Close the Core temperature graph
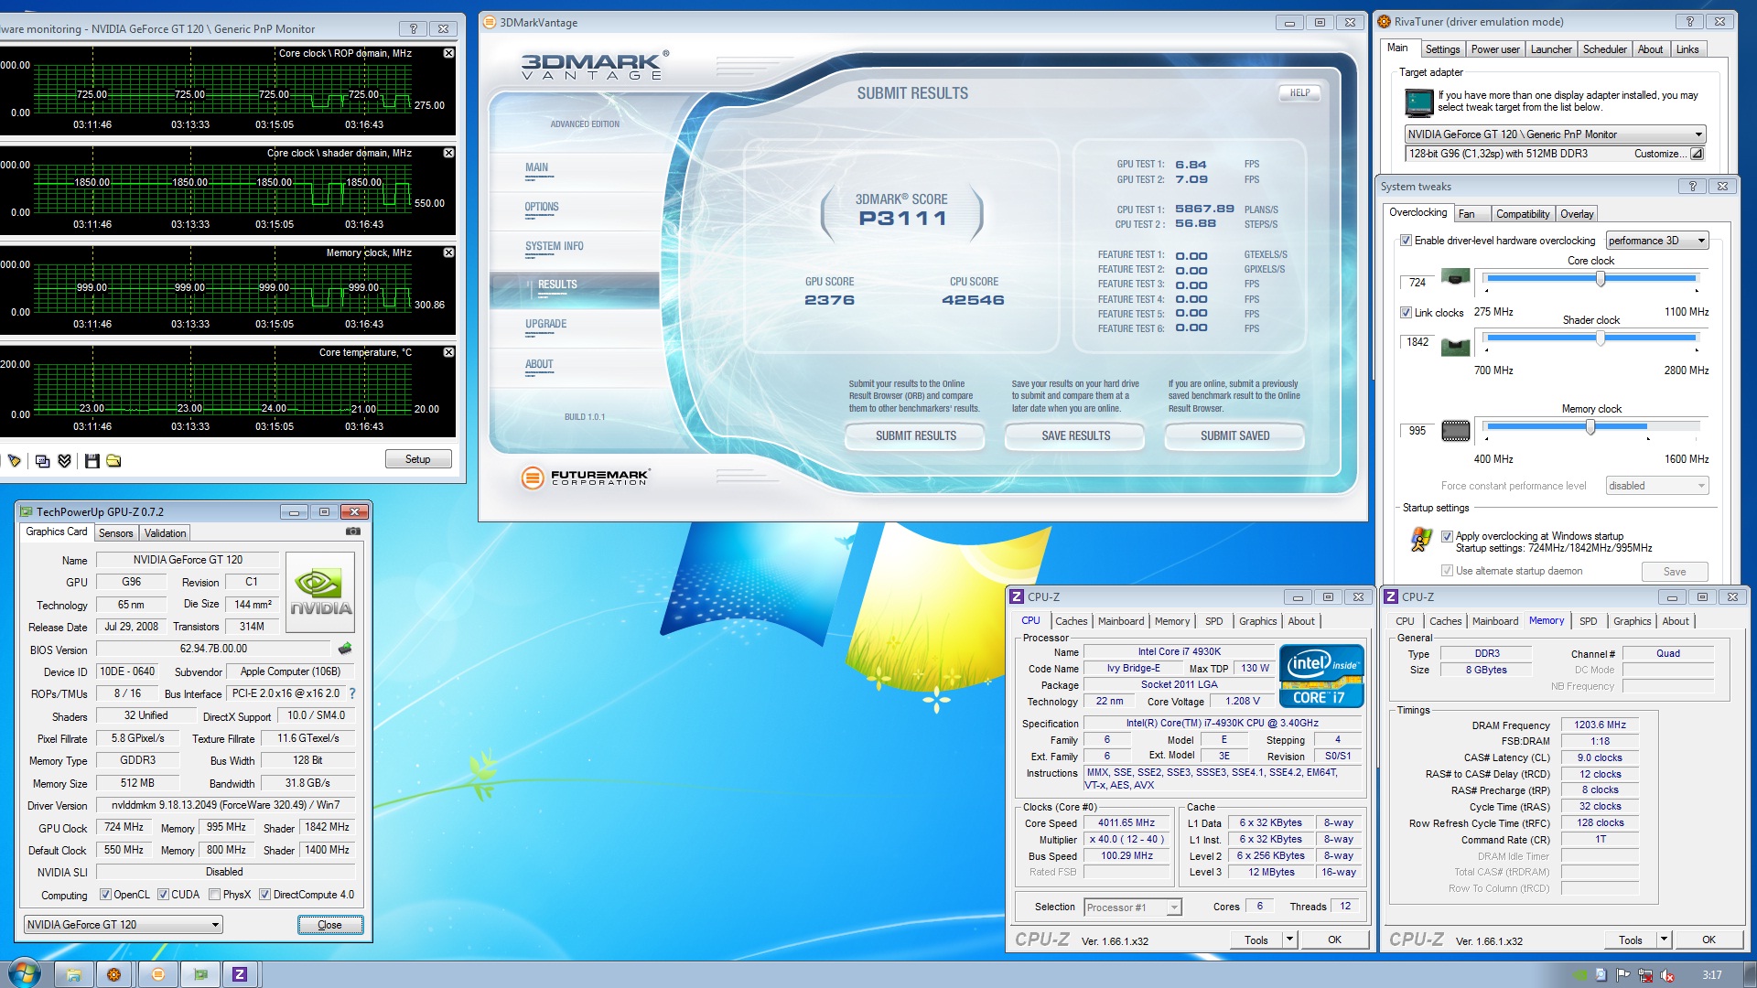This screenshot has height=988, width=1757. 448,352
